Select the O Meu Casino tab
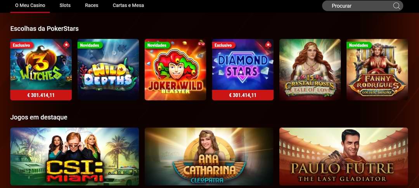This screenshot has width=419, height=188. click(x=30, y=5)
